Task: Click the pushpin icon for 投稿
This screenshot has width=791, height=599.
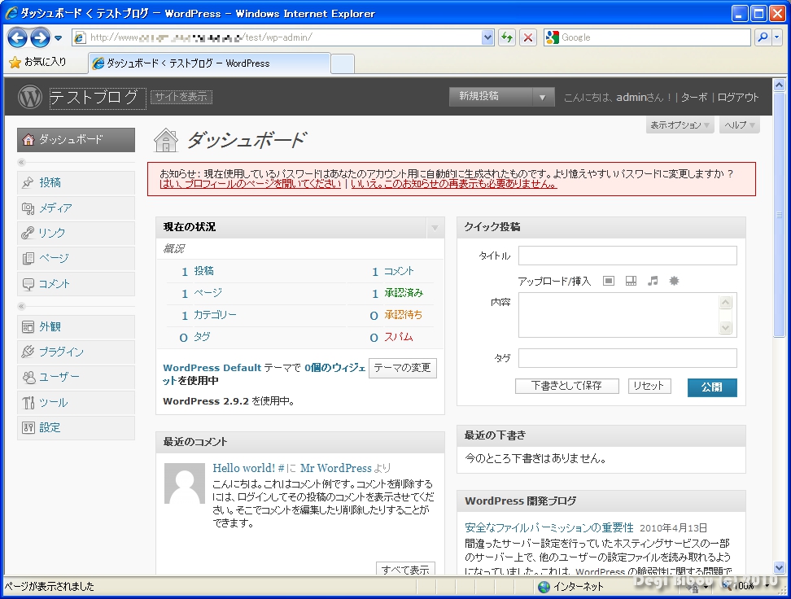Action: click(x=28, y=182)
